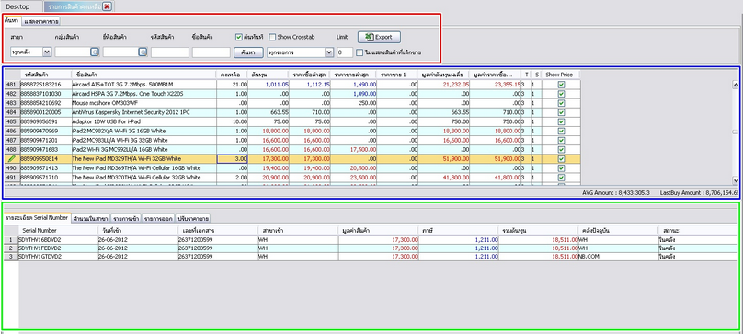Open the ทุกรายการ filter dropdown
The image size is (743, 334).
[329, 52]
